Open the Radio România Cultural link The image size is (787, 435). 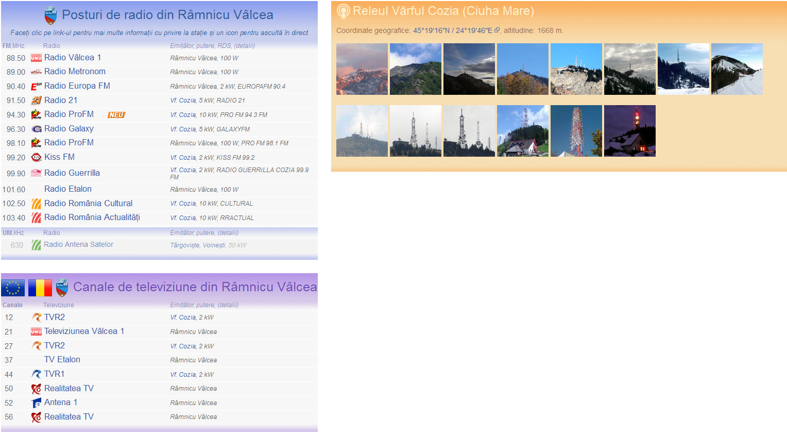click(x=88, y=203)
